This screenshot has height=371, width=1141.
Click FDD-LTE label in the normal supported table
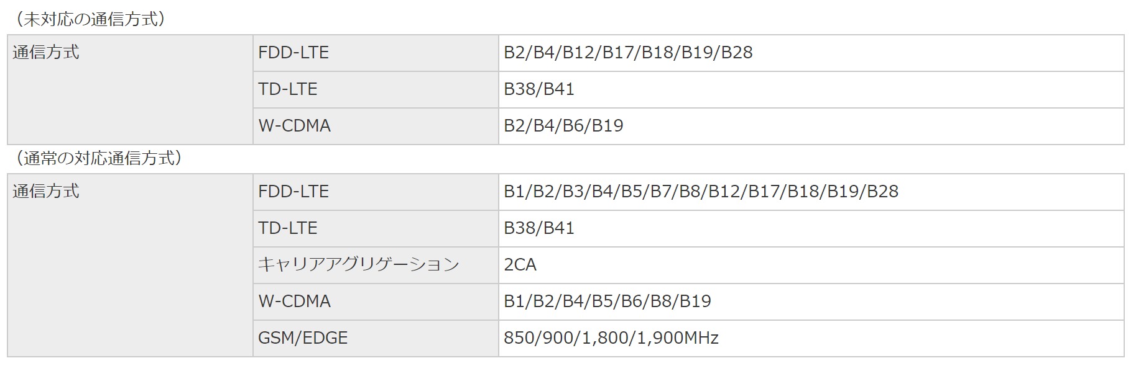tap(293, 192)
